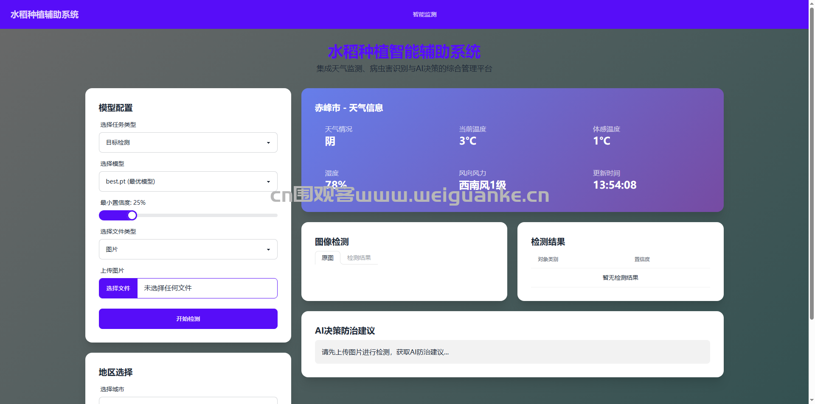The image size is (815, 404).
Task: Click the 水稻种植辅助系统 brand in navbar
Action: click(x=45, y=14)
